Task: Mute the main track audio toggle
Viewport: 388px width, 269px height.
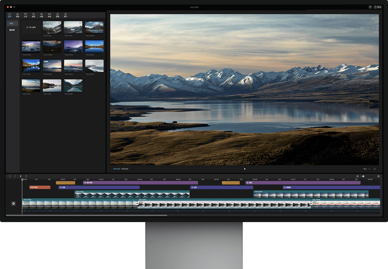Action: click(x=13, y=203)
